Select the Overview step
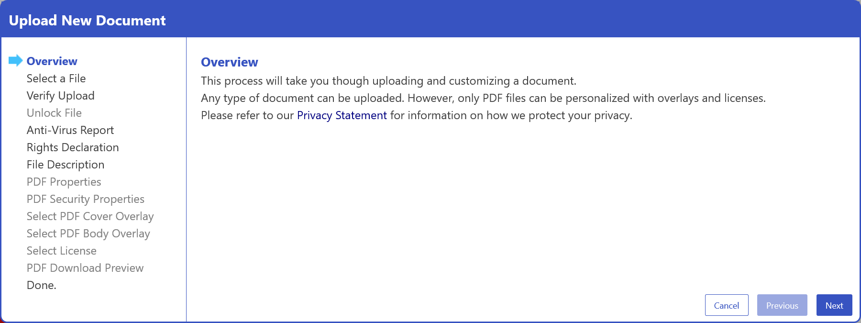The width and height of the screenshot is (861, 323). click(52, 61)
